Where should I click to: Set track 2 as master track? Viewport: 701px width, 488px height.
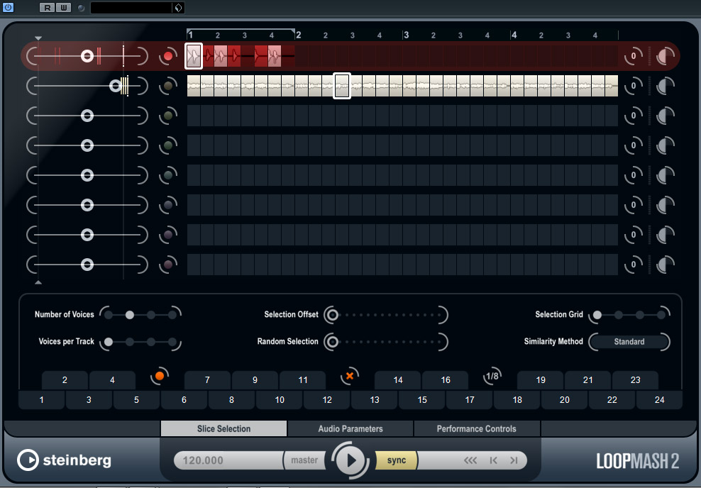(168, 86)
